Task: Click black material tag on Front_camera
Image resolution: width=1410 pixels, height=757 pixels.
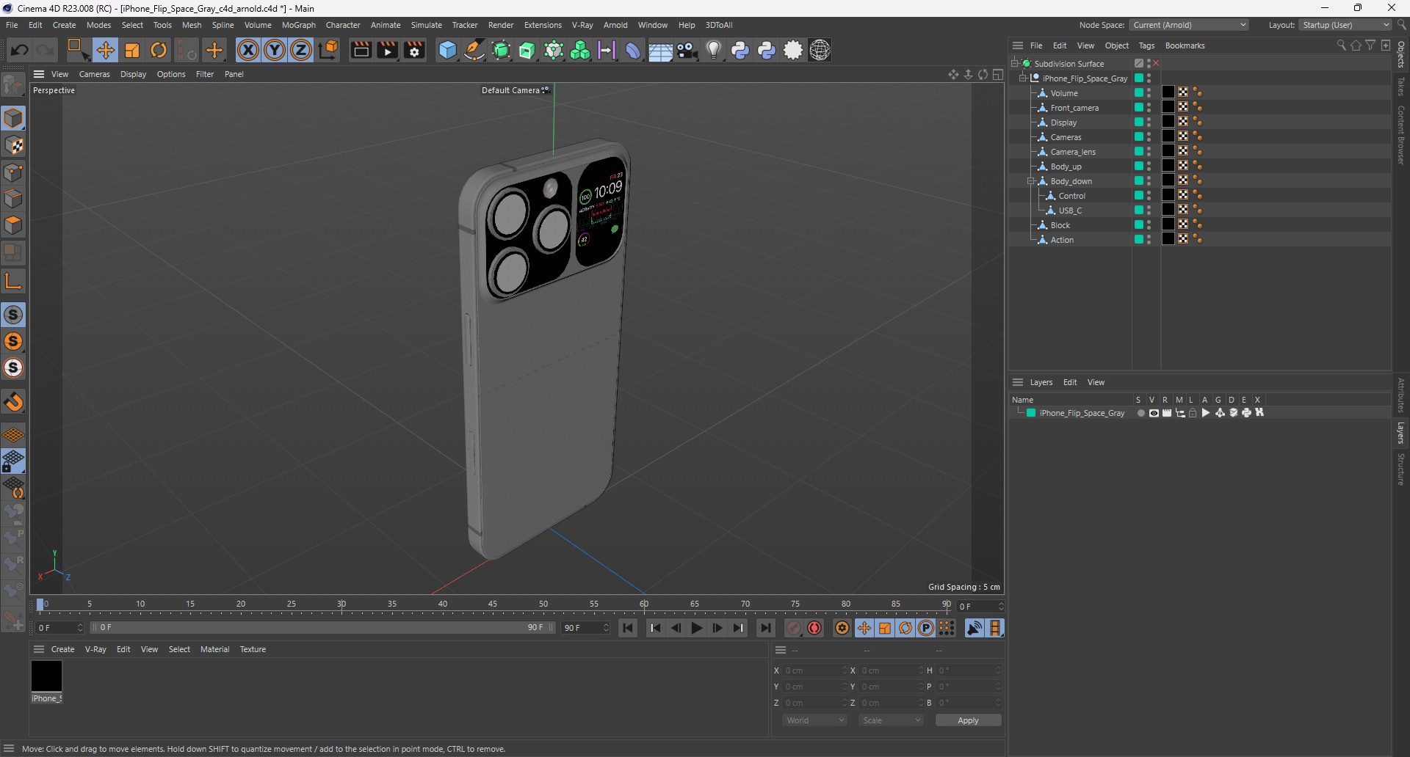Action: [x=1168, y=107]
